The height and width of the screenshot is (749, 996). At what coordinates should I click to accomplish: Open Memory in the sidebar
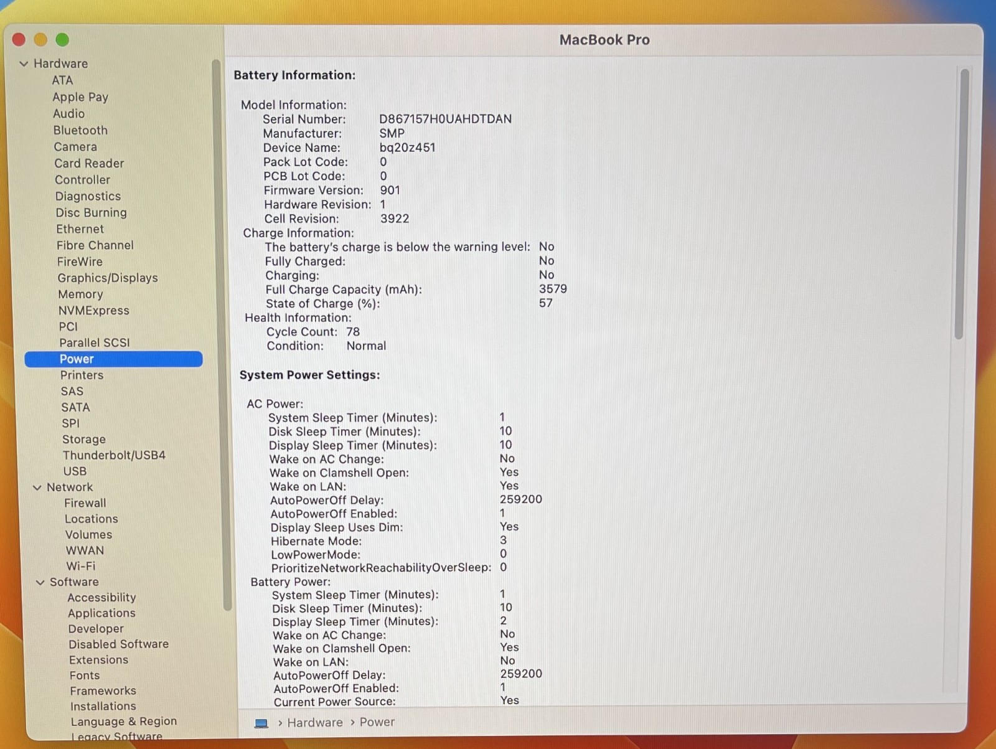80,294
